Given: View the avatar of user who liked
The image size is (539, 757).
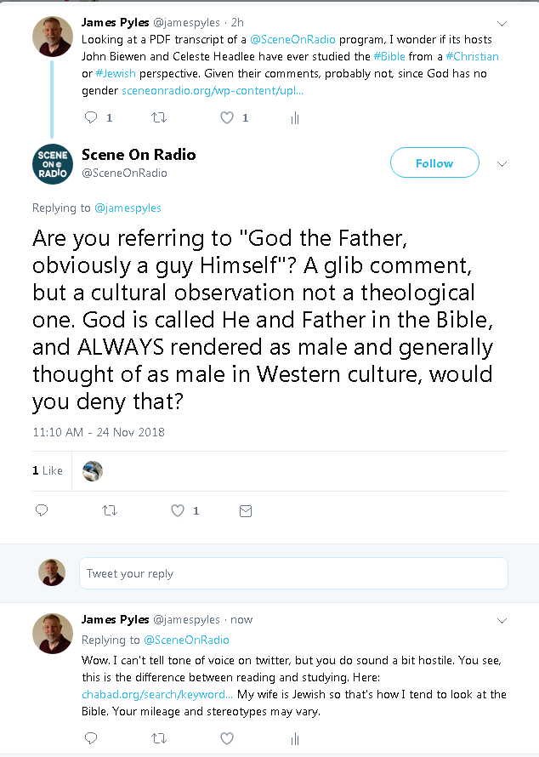Looking at the screenshot, I should (x=93, y=470).
